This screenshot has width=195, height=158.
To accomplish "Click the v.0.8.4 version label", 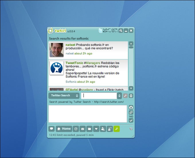I will coord(71,31).
